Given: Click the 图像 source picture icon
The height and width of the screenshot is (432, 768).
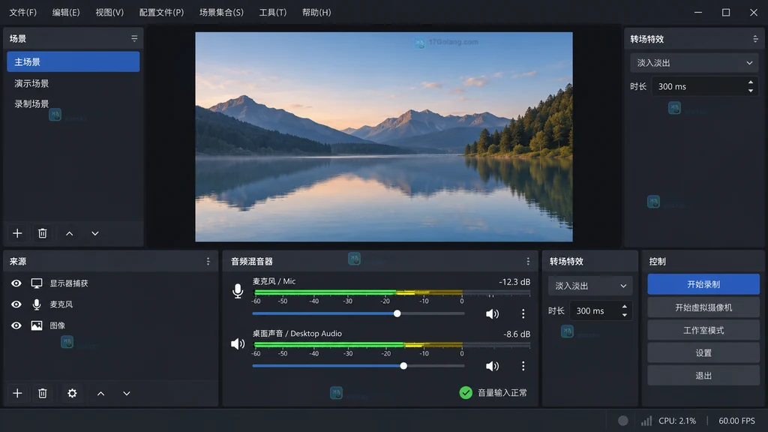Looking at the screenshot, I should pos(37,325).
